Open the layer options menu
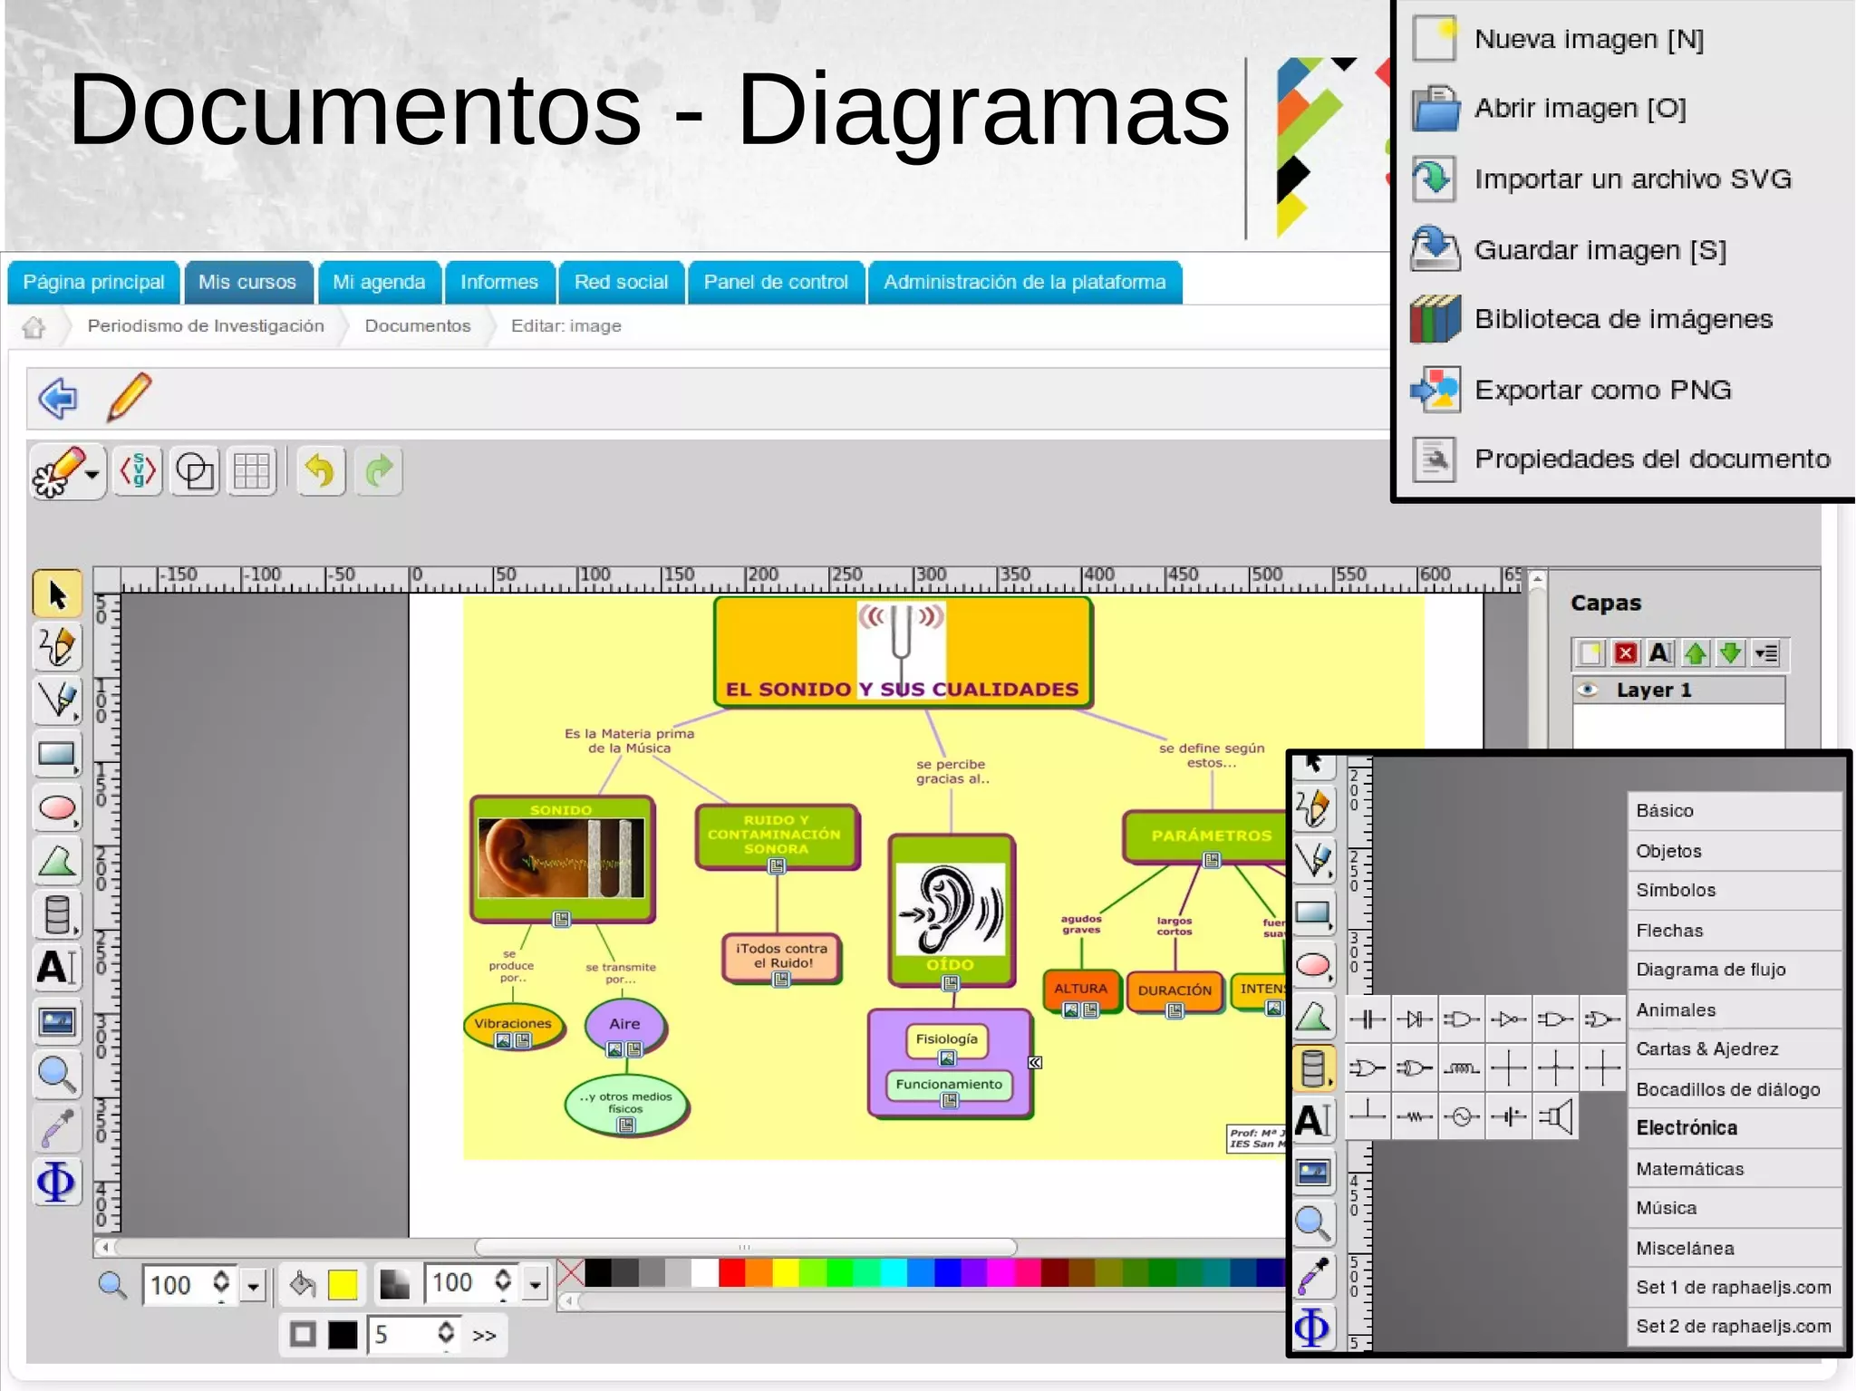 [1766, 652]
